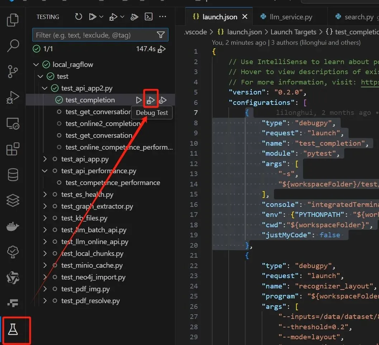Open the https link on line 4
Screen dimensions: 379x345
(x=370, y=82)
